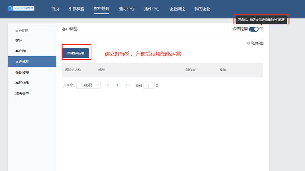The width and height of the screenshot is (305, 171).
Task: Select 客户管理 top navigation tab
Action: 102,9
